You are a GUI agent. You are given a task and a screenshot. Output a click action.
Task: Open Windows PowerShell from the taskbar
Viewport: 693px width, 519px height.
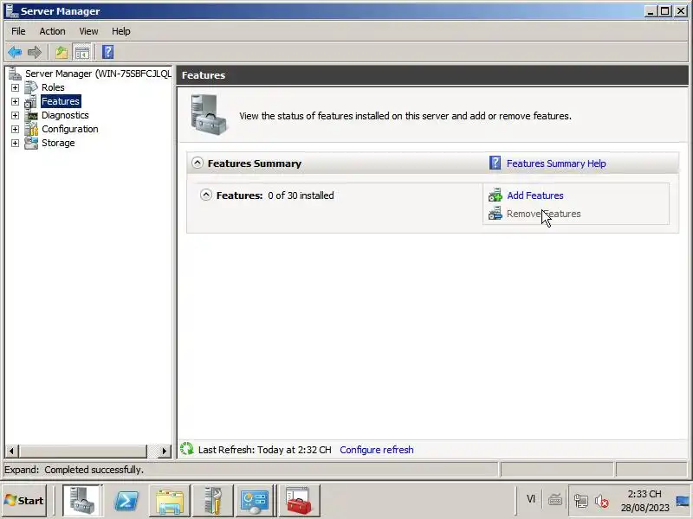[126, 500]
